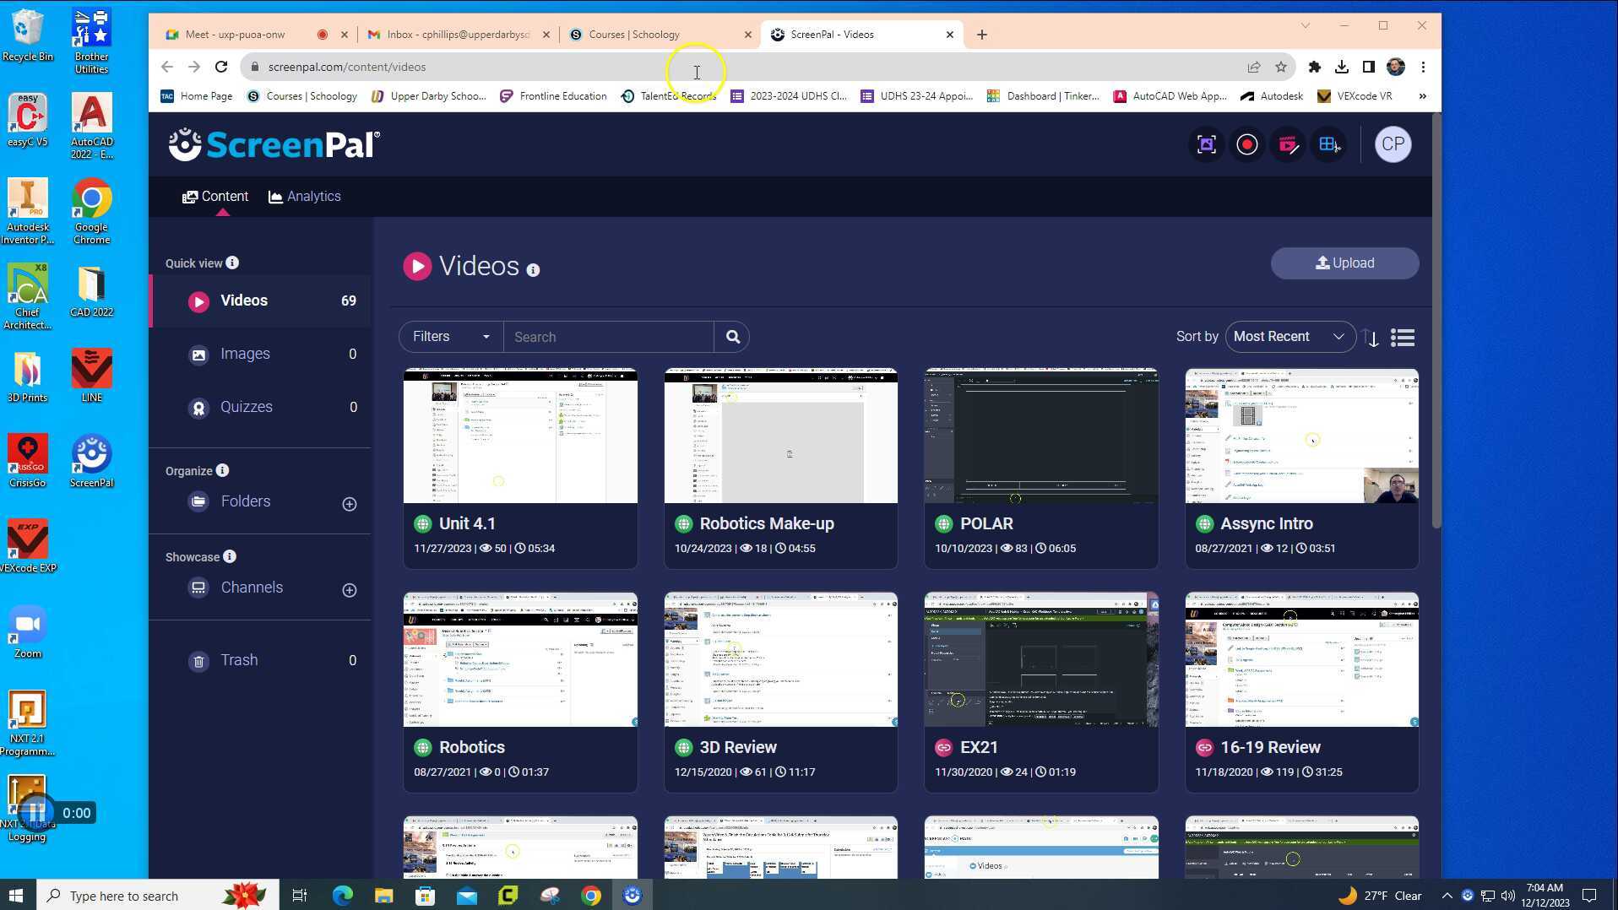
Task: Open the video clipping grid icon
Action: [x=1329, y=144]
